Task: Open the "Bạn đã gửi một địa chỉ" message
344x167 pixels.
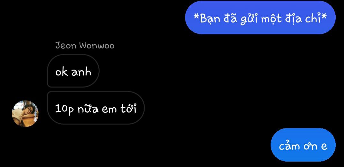Action: point(260,17)
